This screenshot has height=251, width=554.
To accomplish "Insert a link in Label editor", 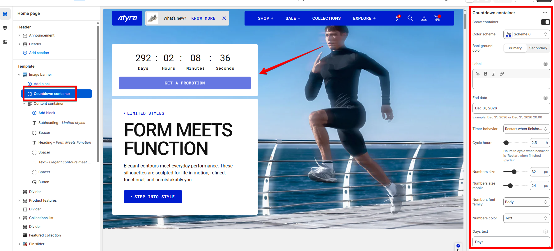I will click(502, 74).
